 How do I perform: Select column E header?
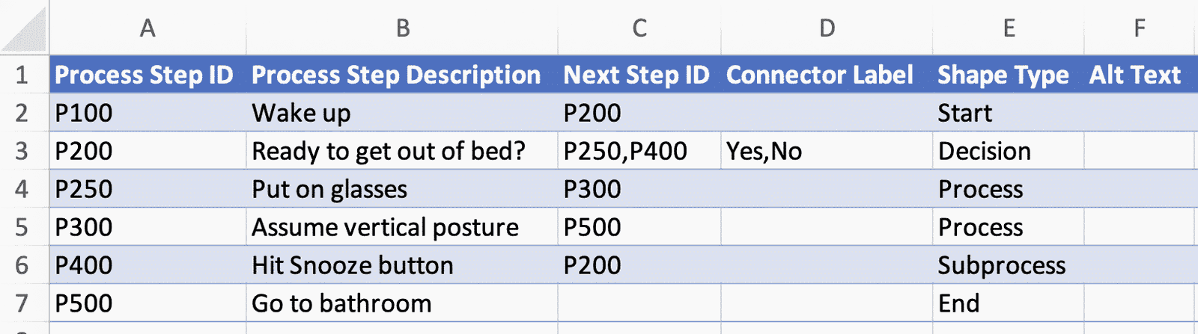[1009, 28]
